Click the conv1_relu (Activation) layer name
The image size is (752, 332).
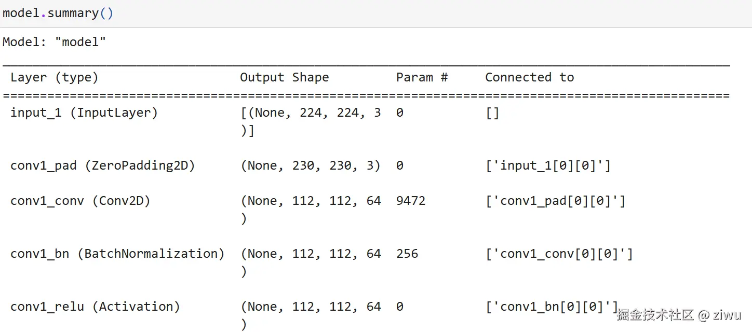click(95, 307)
